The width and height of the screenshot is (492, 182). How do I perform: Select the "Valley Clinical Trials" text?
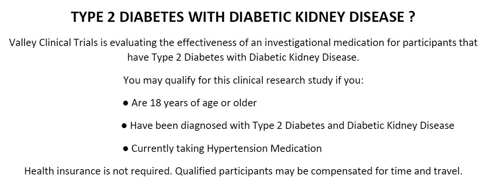click(53, 43)
